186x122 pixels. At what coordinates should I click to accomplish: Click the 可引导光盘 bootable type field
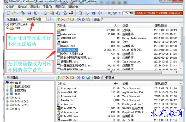(34, 19)
